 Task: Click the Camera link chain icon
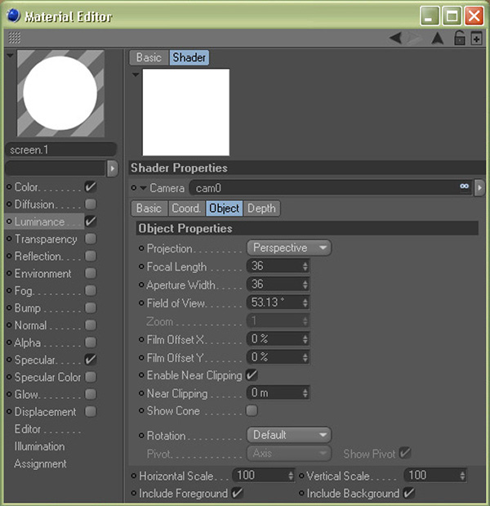point(465,187)
